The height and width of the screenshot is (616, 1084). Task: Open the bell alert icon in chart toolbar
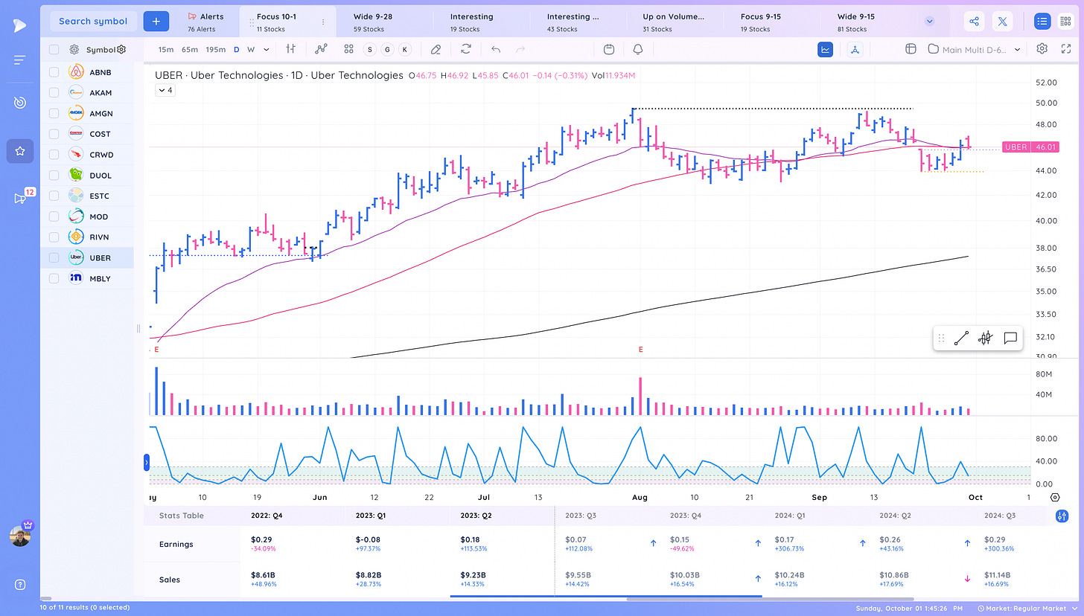pyautogui.click(x=638, y=49)
